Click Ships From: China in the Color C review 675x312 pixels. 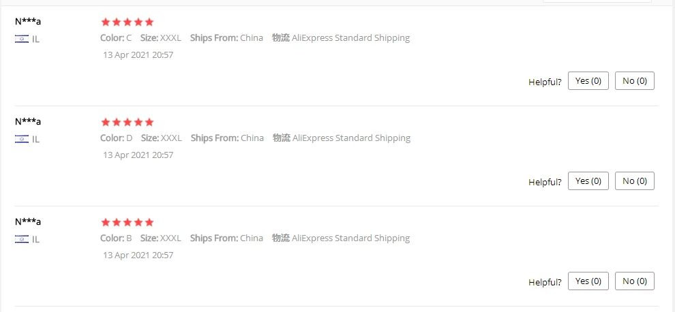[226, 38]
